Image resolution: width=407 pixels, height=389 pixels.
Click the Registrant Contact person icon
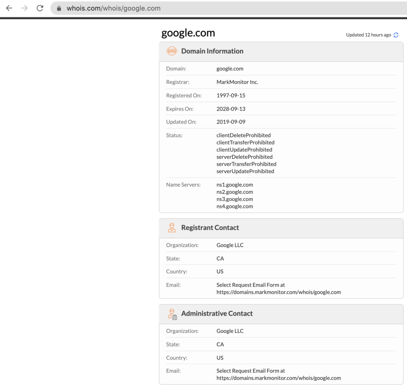tap(172, 228)
